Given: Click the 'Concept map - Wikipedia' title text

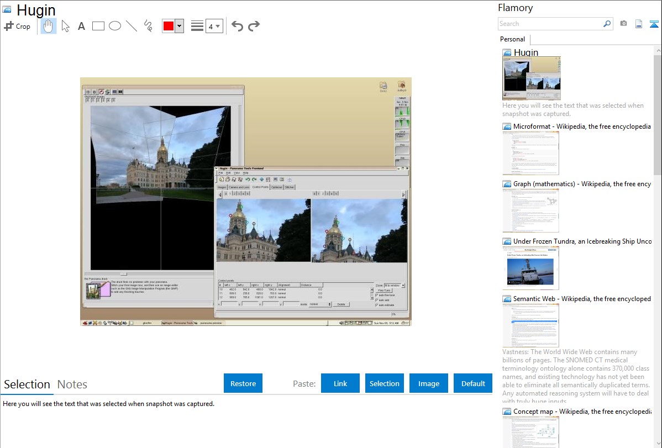Looking at the screenshot, I should (582, 412).
